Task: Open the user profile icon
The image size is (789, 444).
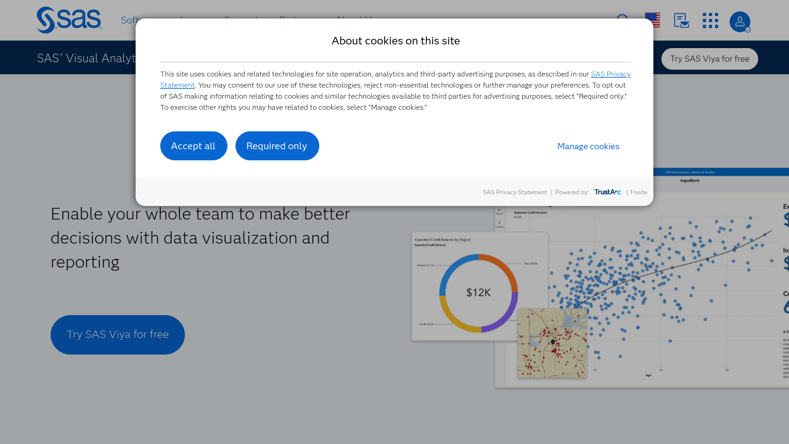Action: [740, 22]
